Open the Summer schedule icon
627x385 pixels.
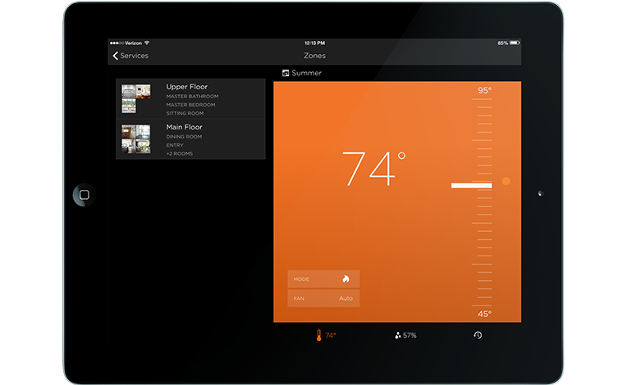pyautogui.click(x=286, y=73)
